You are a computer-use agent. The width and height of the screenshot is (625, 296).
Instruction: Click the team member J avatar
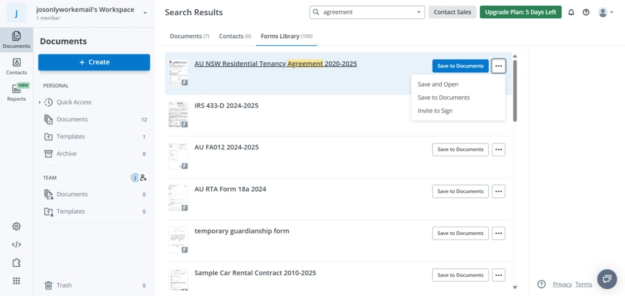point(135,178)
